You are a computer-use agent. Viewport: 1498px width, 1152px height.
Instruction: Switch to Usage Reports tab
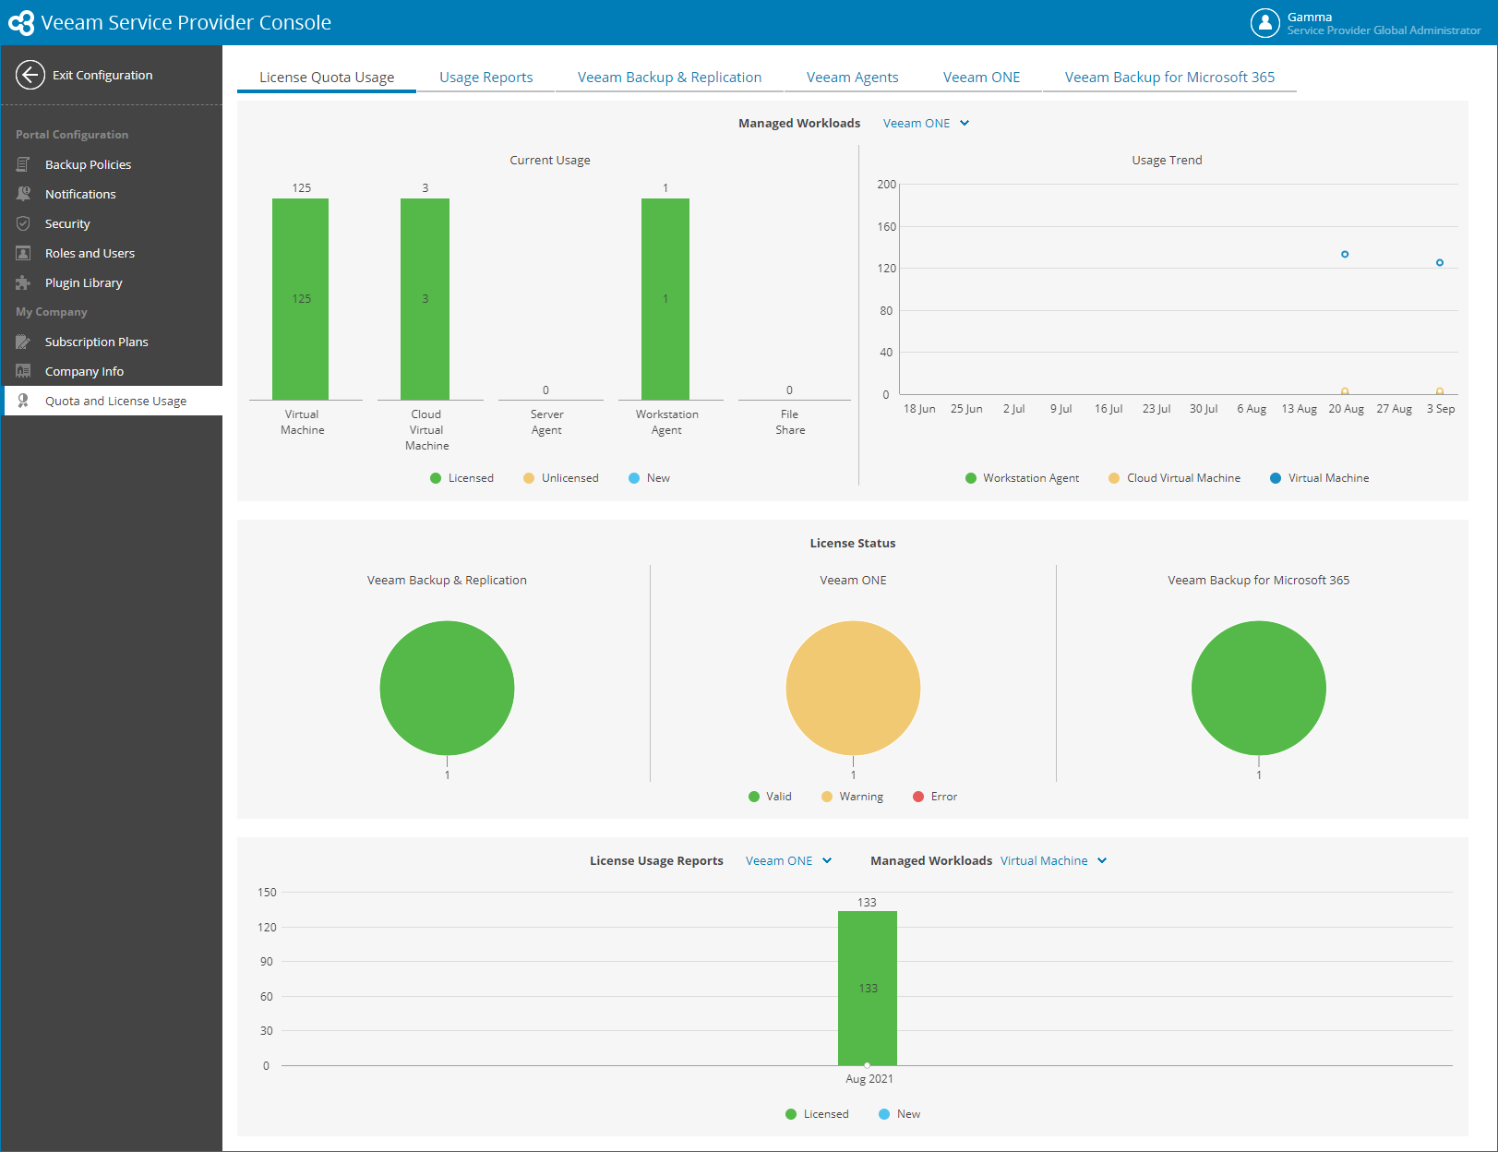485,78
